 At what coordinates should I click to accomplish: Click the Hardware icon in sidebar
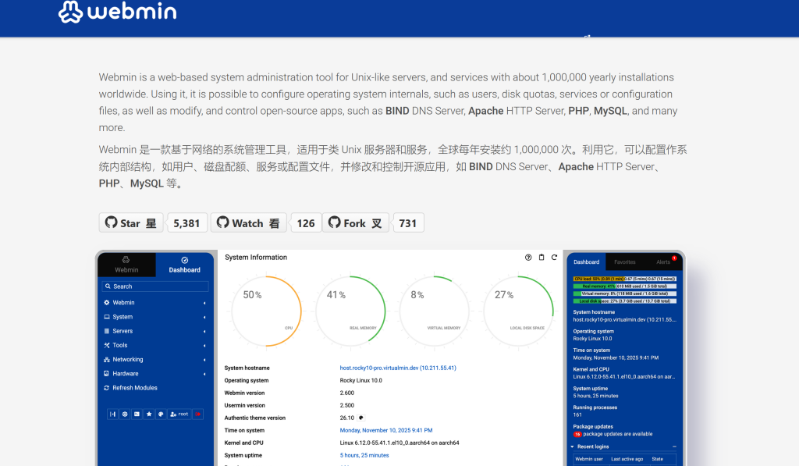[106, 374]
